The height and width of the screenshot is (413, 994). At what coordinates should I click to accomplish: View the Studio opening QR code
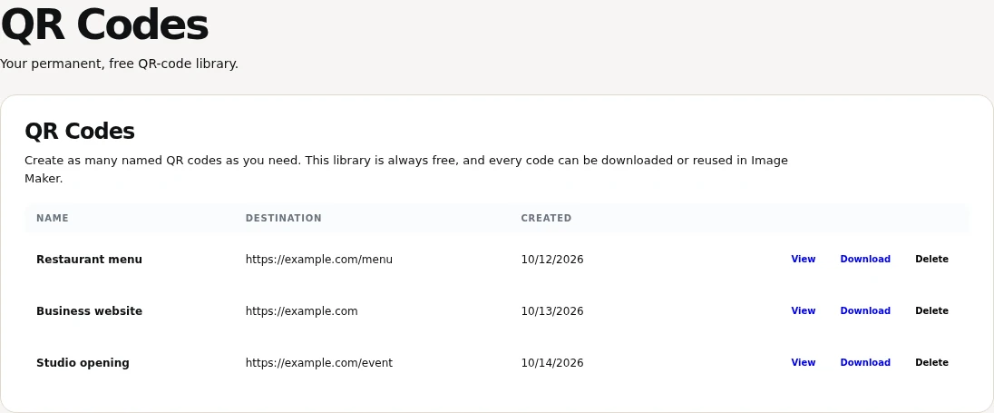point(804,363)
